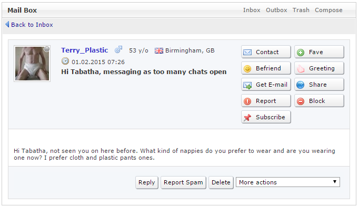Open the sender's profile thumbnail

pos(32,64)
